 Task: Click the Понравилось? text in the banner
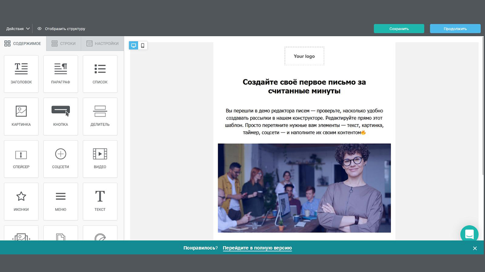pos(200,248)
